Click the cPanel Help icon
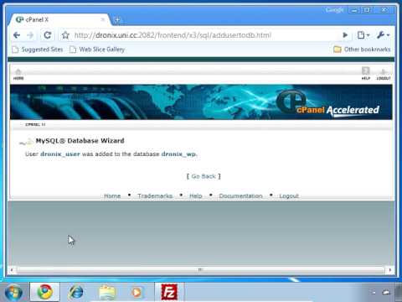 pyautogui.click(x=366, y=74)
